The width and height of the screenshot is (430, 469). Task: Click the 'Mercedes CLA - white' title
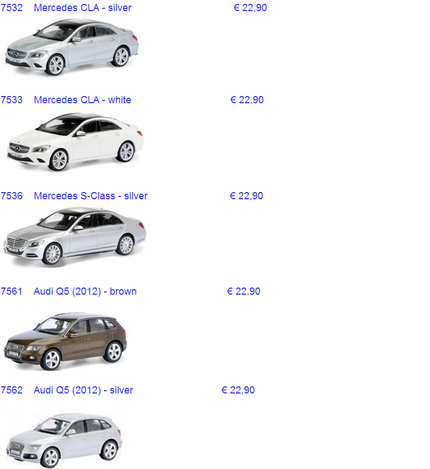(83, 100)
